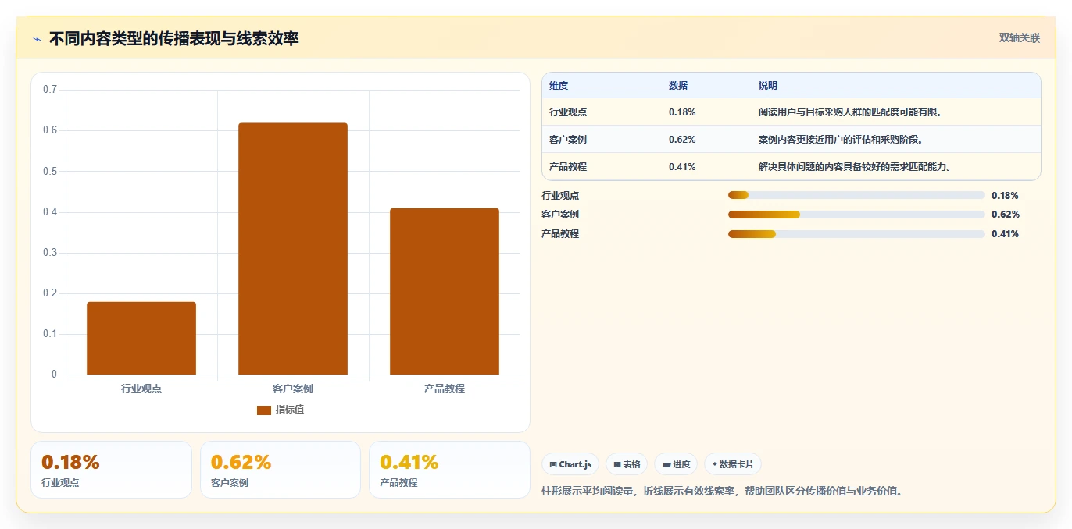Click the 0.18% value beside progress bar

tap(1005, 196)
